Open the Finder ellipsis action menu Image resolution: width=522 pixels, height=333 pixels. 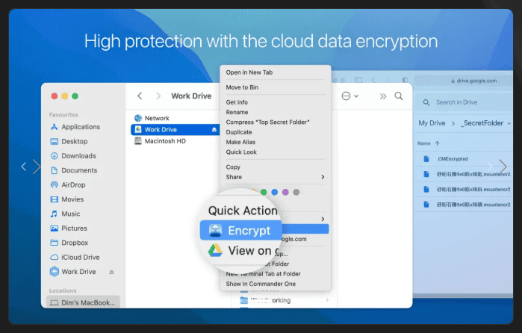click(x=349, y=96)
